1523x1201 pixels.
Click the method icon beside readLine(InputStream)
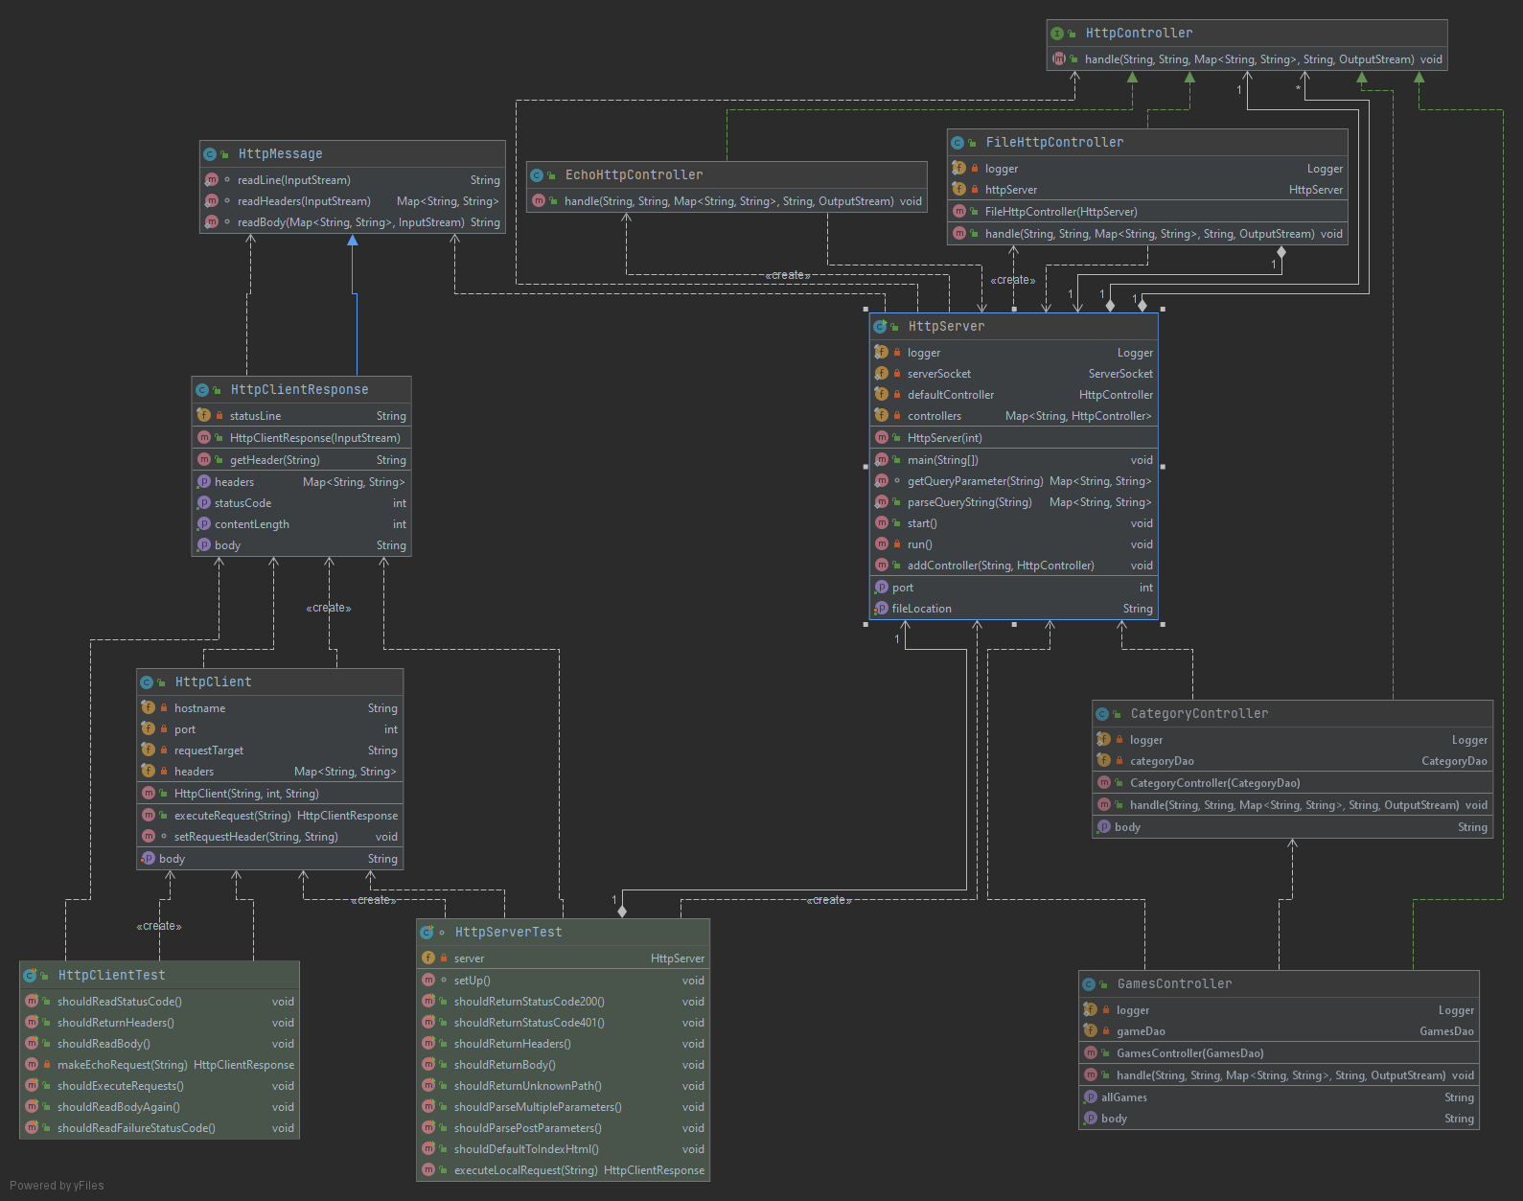(212, 179)
